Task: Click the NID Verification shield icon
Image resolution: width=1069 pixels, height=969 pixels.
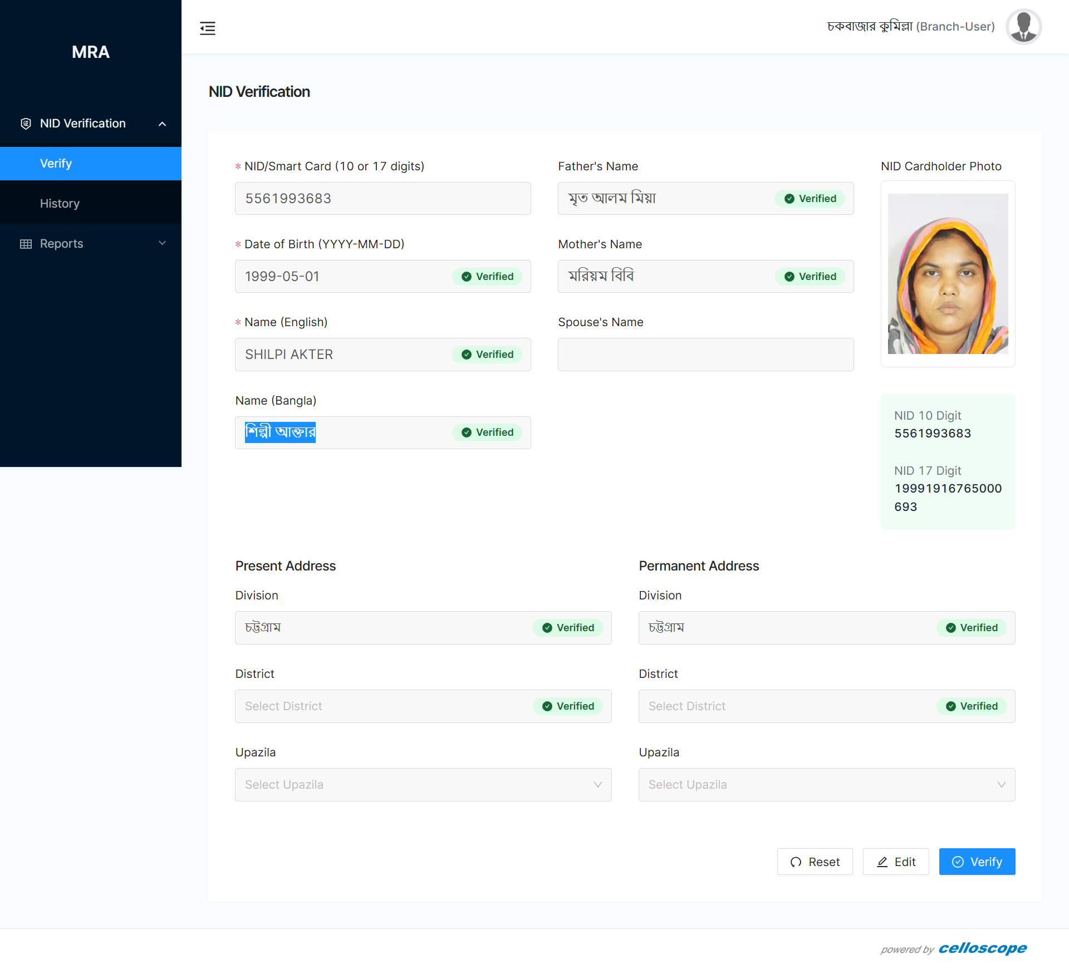Action: (x=26, y=124)
